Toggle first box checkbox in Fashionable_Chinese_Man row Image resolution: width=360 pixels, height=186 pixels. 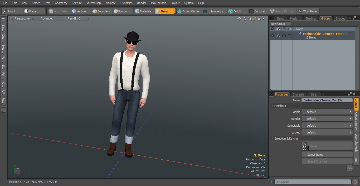click(x=284, y=36)
